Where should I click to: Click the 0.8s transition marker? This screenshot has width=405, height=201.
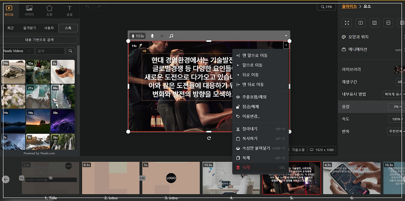[x=142, y=178]
